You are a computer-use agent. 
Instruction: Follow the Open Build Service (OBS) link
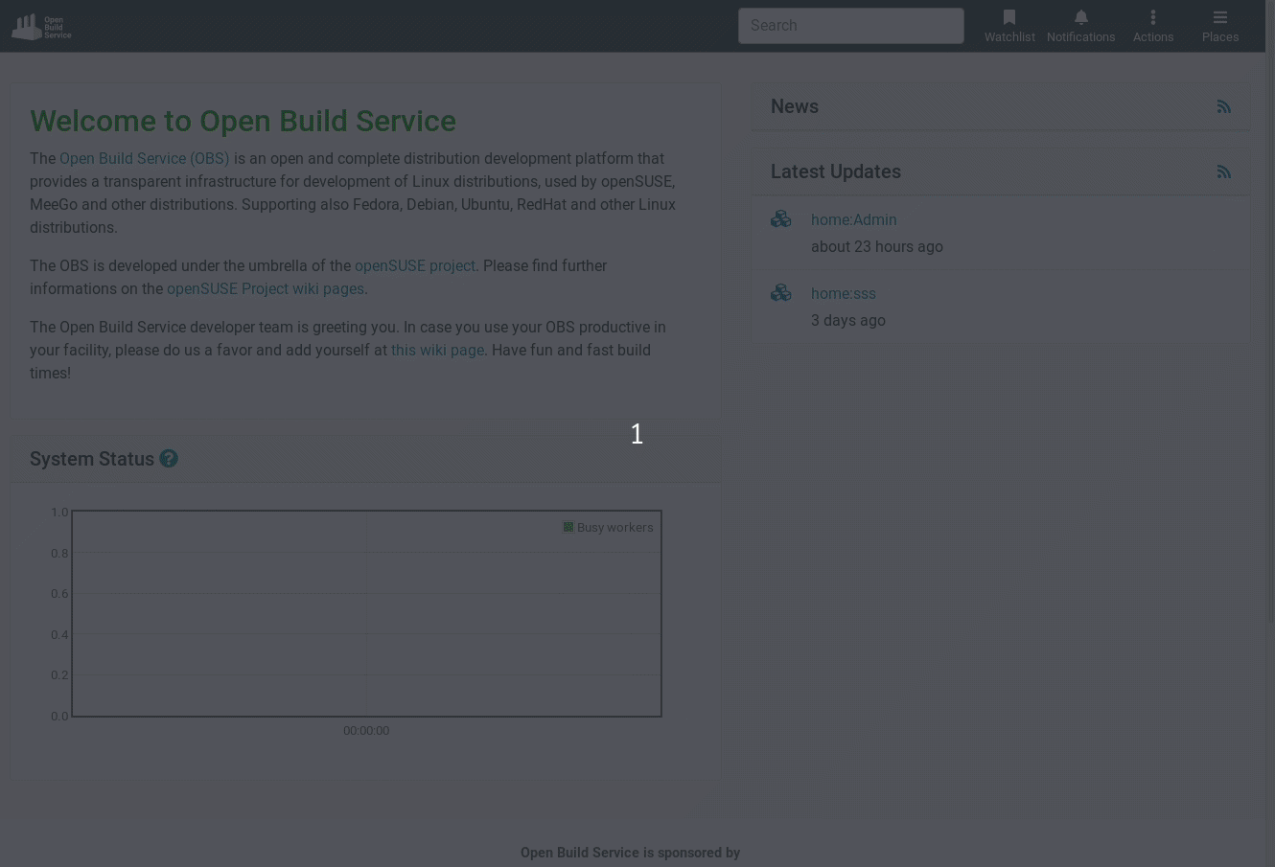coord(144,159)
